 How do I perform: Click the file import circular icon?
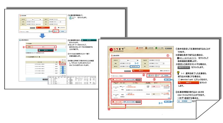coord(149,76)
